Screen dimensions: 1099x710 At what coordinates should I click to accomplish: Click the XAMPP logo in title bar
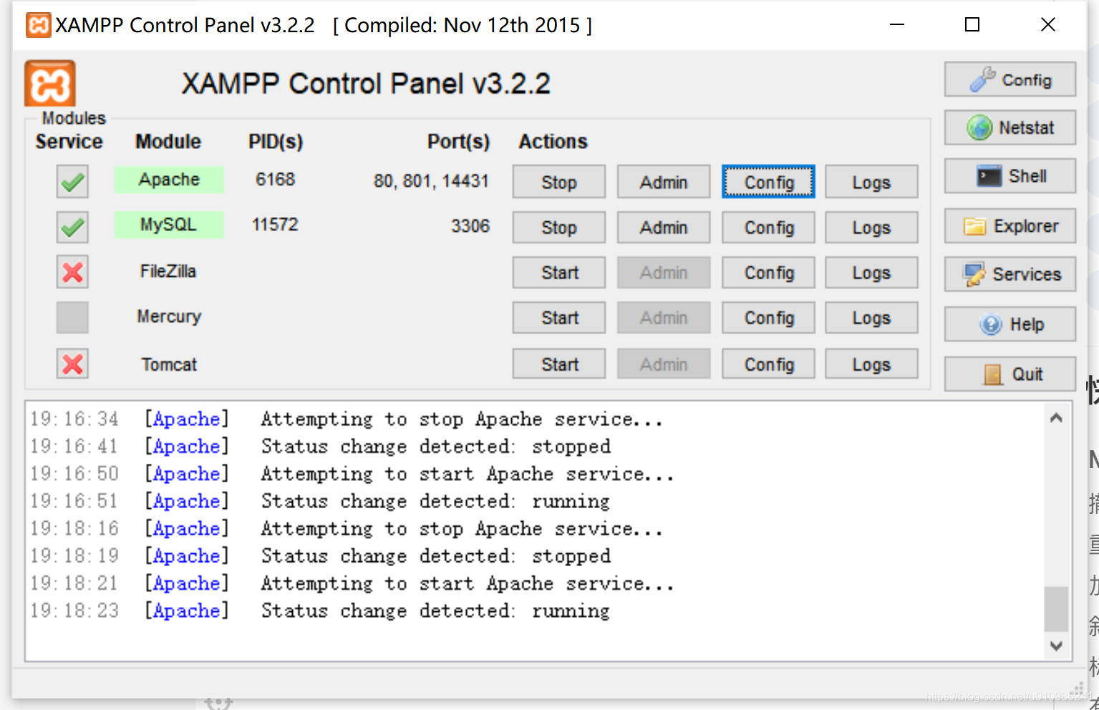click(x=39, y=25)
